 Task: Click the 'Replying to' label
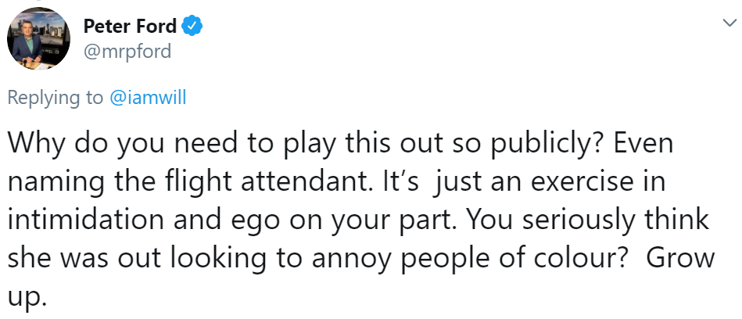56,98
